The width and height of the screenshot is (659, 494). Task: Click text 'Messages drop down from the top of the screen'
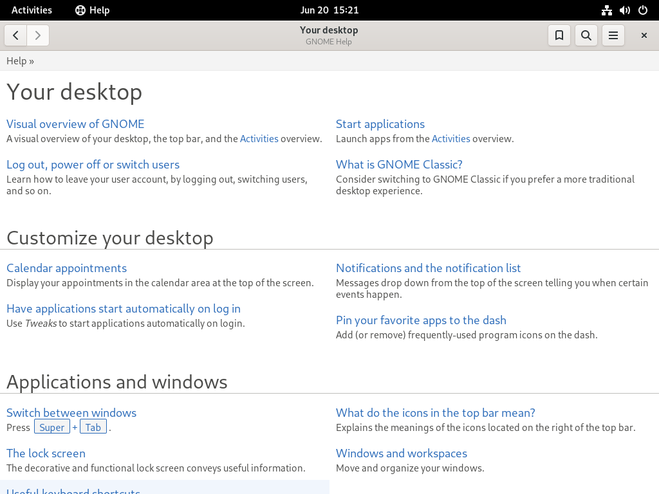(x=439, y=283)
